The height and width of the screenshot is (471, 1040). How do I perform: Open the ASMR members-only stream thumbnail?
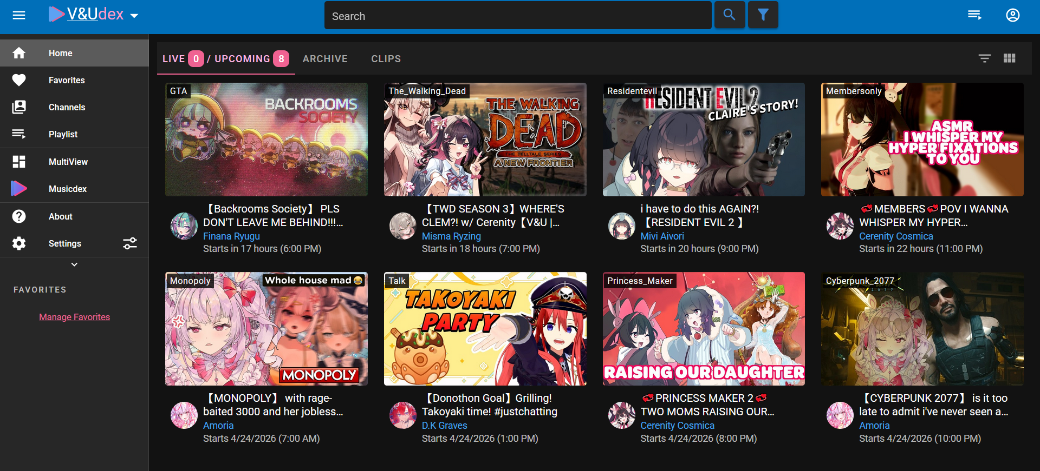tap(922, 140)
